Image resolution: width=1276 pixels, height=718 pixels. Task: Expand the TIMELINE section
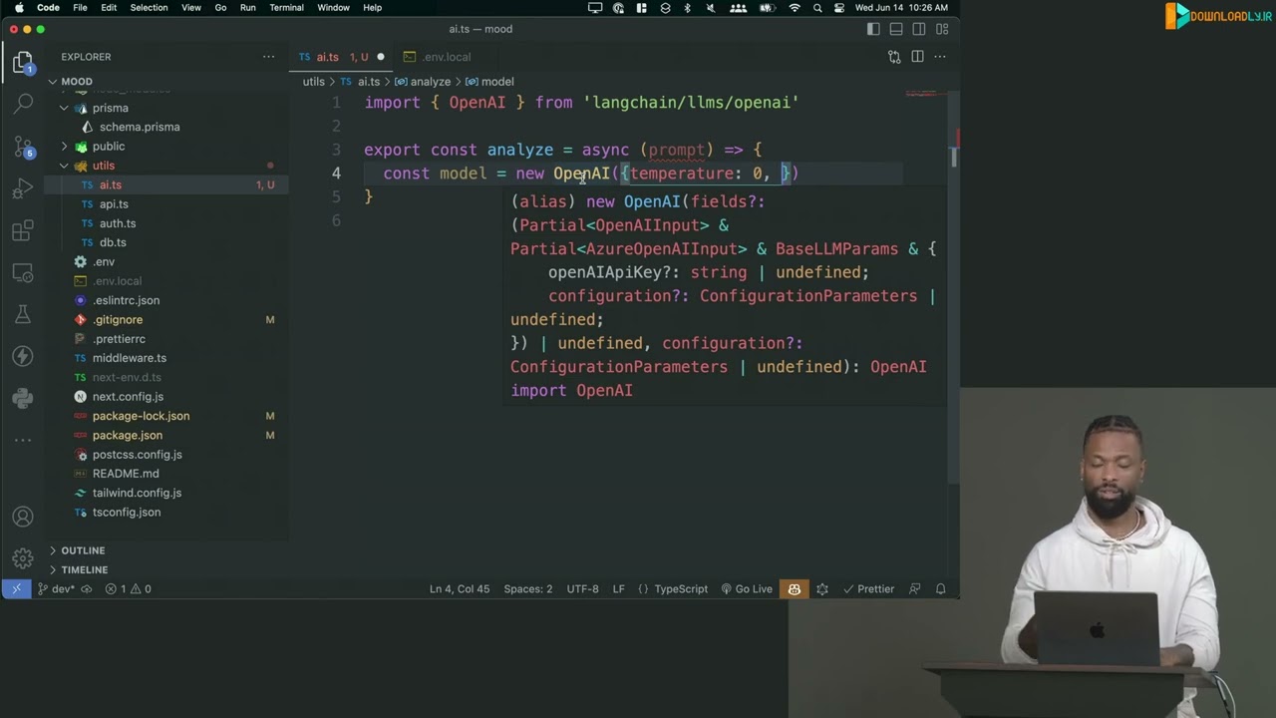tap(84, 569)
